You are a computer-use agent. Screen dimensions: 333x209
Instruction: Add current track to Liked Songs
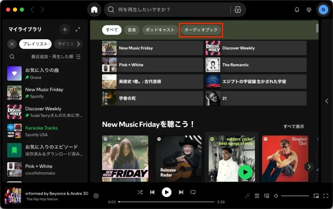(x=96, y=196)
